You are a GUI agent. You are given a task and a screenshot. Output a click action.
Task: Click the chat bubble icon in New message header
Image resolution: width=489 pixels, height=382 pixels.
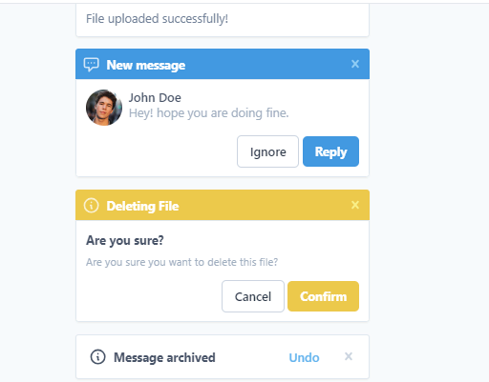(x=92, y=65)
